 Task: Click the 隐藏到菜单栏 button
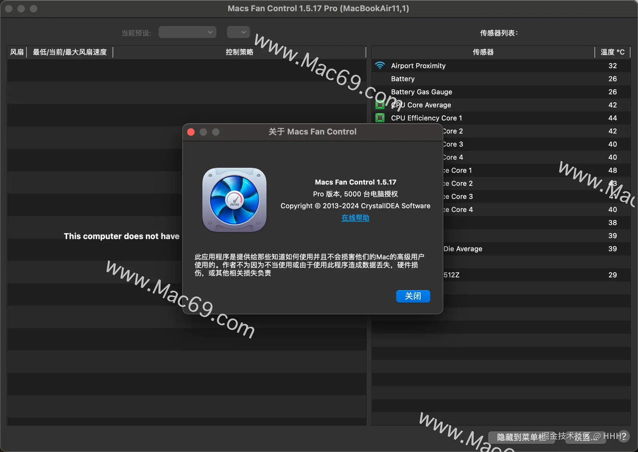[521, 437]
